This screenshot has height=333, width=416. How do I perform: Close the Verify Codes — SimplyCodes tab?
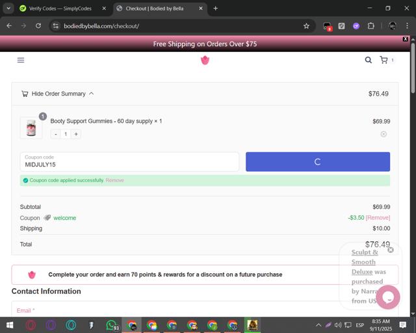(x=104, y=8)
